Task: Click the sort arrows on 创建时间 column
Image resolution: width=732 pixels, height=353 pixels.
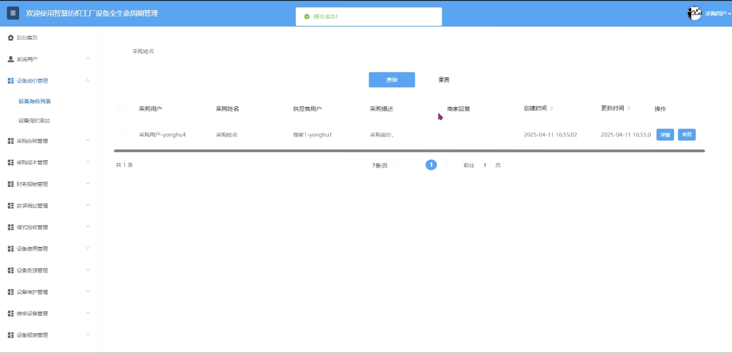Action: coord(552,108)
